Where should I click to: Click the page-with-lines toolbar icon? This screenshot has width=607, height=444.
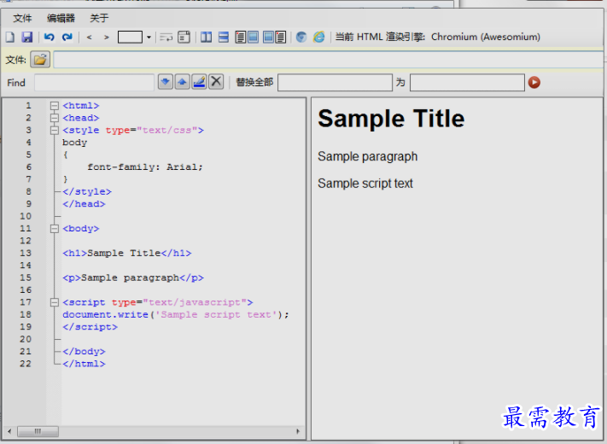point(184,38)
